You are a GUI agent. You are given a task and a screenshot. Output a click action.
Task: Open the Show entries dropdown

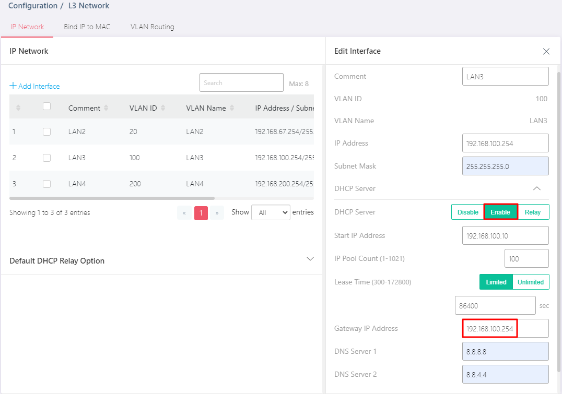[271, 213]
